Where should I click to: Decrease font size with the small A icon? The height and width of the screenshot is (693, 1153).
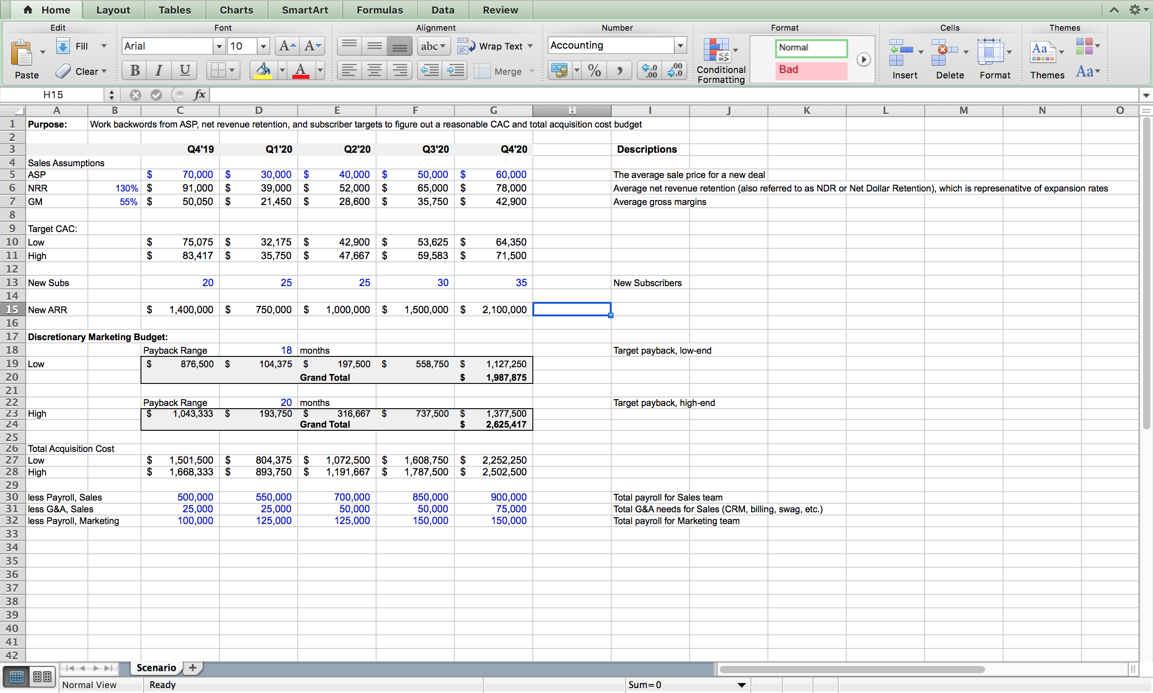[x=312, y=46]
